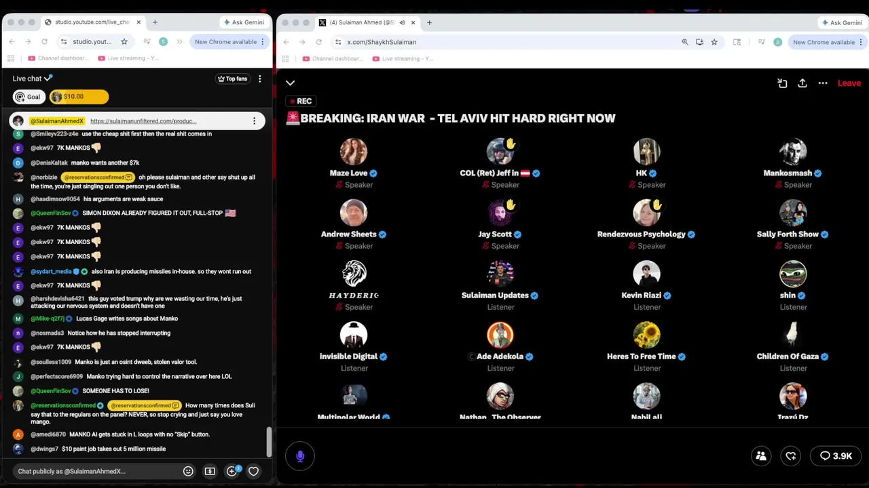Screen dimensions: 869x488
Task: Open COL (Ret) Jeff's speaker avatar
Action: [x=500, y=152]
